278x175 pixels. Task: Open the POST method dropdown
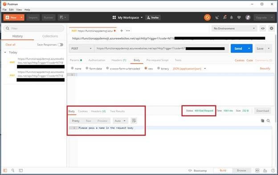pos(82,49)
